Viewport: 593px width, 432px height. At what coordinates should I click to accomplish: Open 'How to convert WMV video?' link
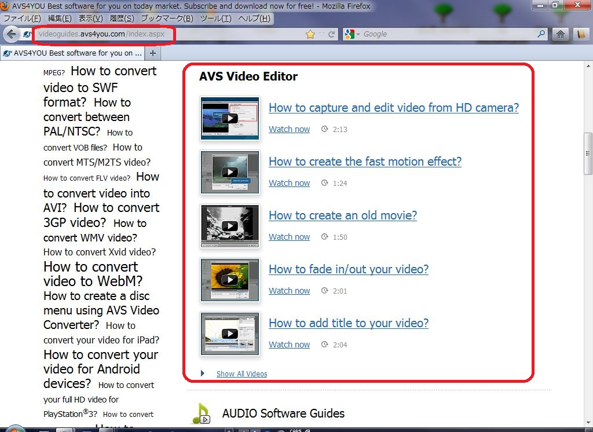94,230
